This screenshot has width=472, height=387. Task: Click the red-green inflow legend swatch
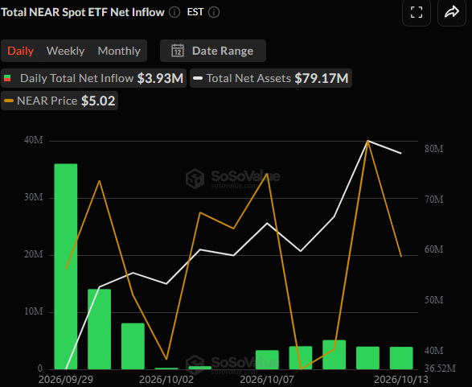[x=7, y=78]
